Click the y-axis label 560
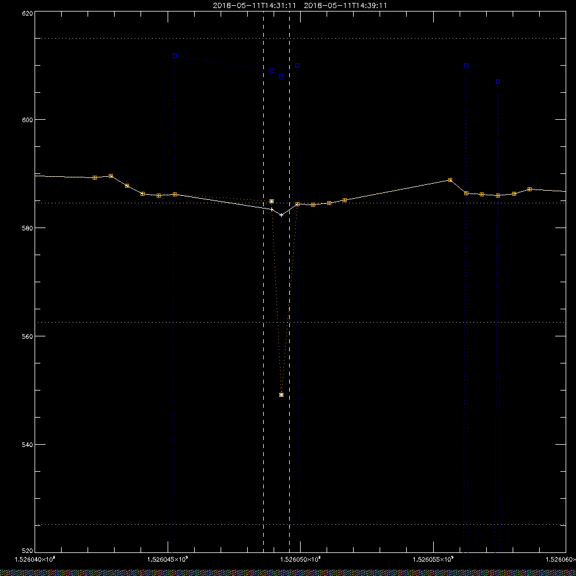The width and height of the screenshot is (576, 576). click(x=28, y=336)
